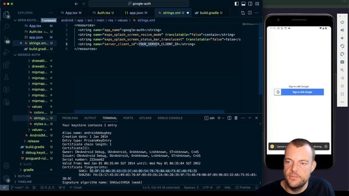Viewport: 349px width, 196px height.
Task: Open the GitLens panel tab
Action: click(146, 118)
